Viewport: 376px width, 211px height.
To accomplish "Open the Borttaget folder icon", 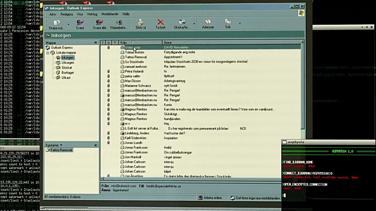I will tap(58, 73).
